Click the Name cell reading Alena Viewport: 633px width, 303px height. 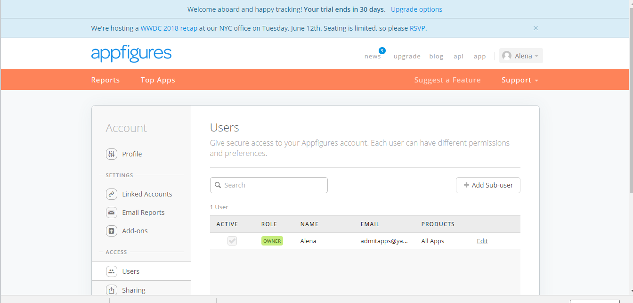(308, 241)
